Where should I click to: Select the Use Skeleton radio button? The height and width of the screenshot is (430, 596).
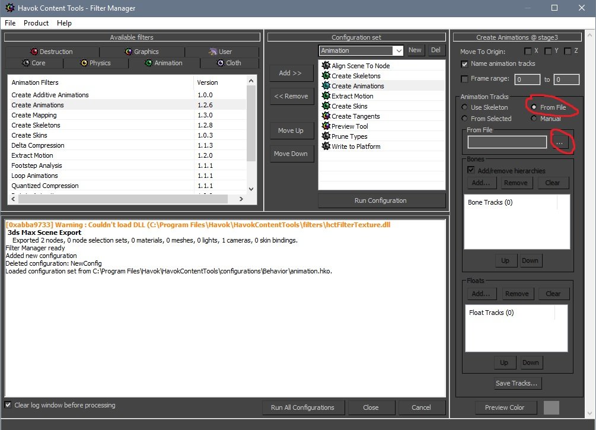pyautogui.click(x=464, y=107)
